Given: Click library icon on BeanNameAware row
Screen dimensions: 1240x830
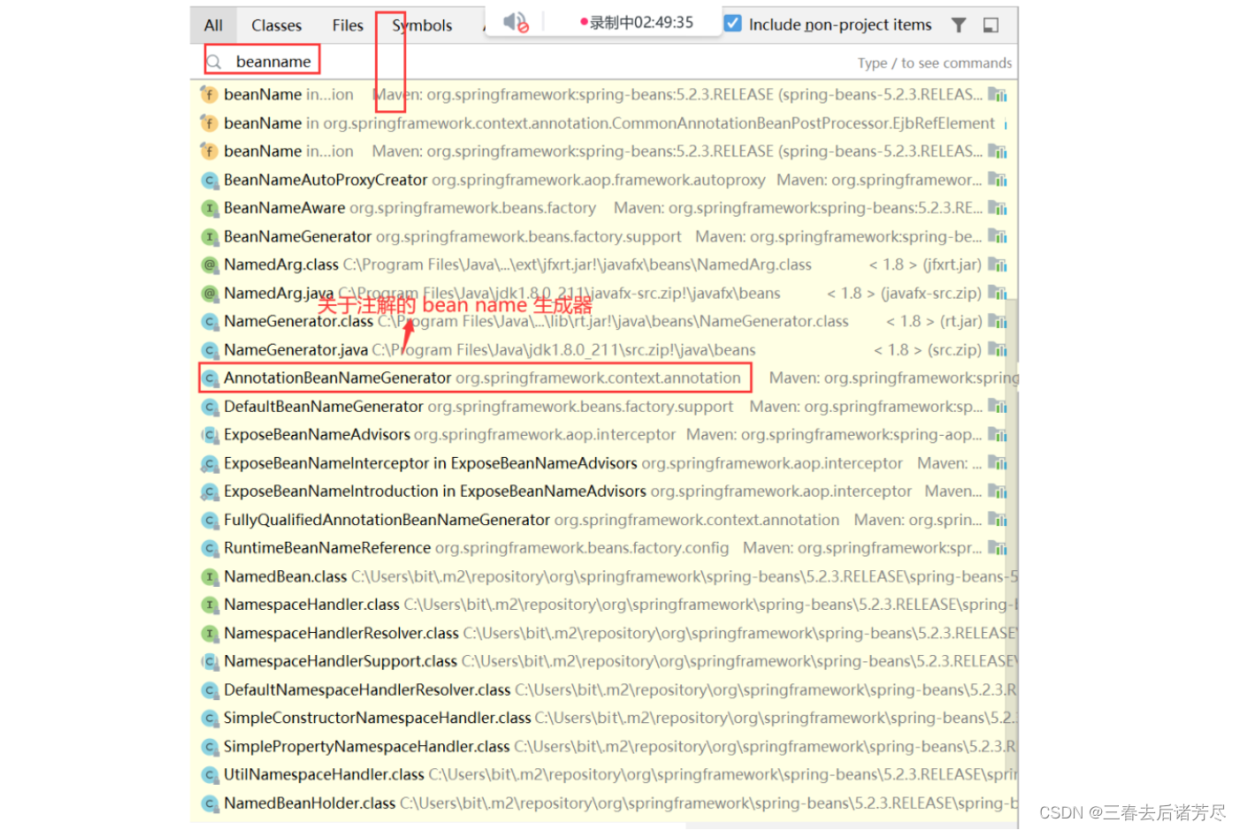Looking at the screenshot, I should coord(998,209).
